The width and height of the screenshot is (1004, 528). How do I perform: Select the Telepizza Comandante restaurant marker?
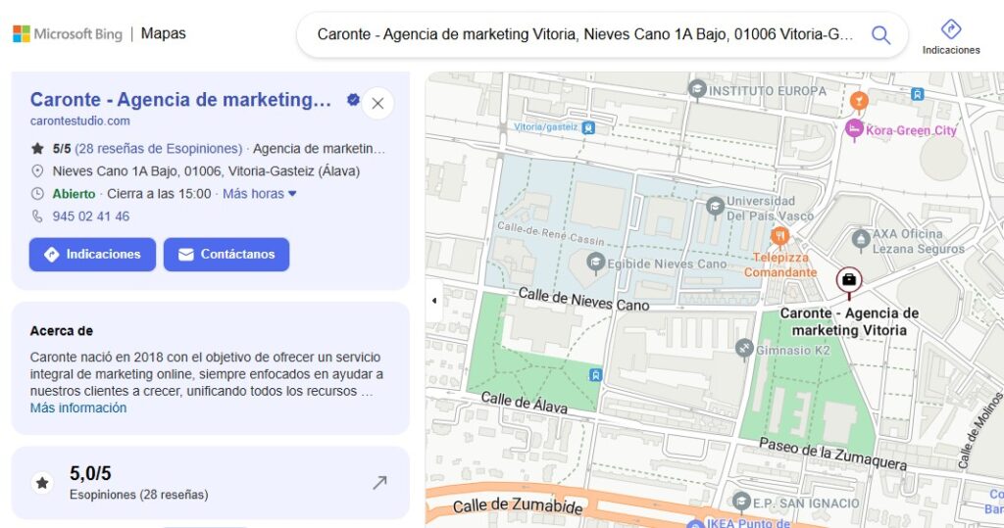pyautogui.click(x=779, y=236)
